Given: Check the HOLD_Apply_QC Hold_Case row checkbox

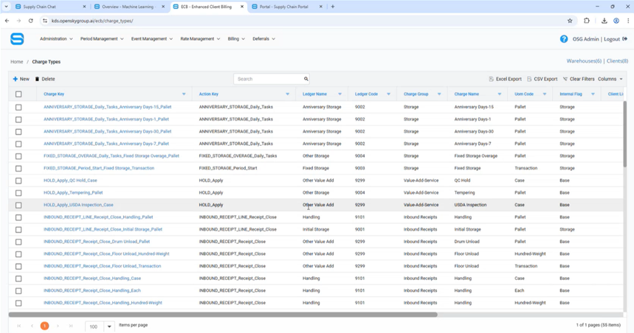Looking at the screenshot, I should click(18, 180).
